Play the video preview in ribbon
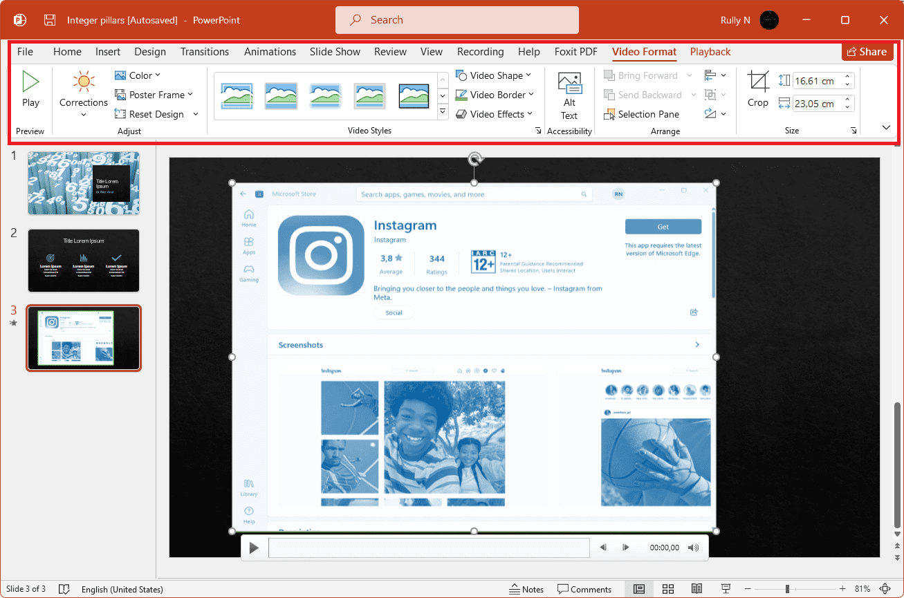 (30, 89)
